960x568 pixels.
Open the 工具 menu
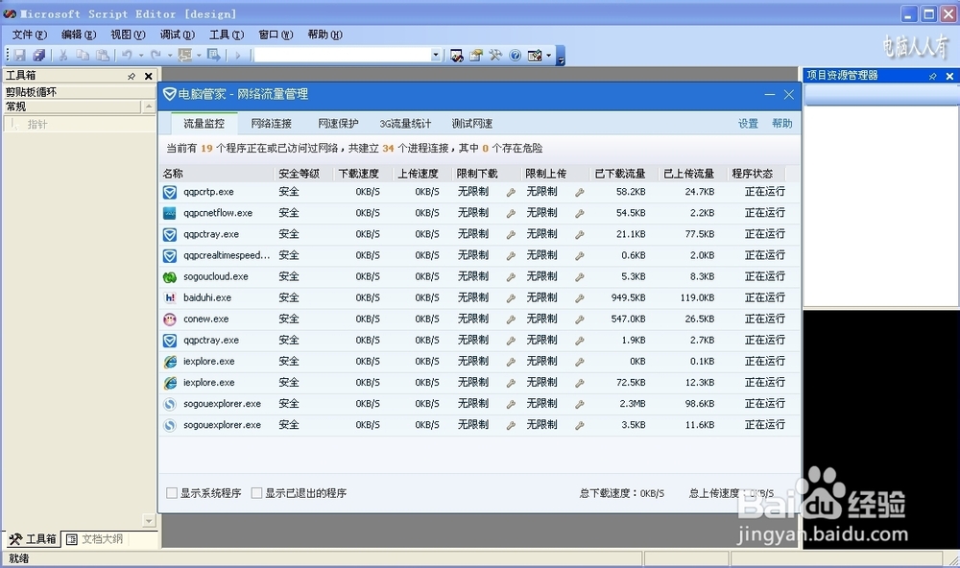pyautogui.click(x=227, y=35)
